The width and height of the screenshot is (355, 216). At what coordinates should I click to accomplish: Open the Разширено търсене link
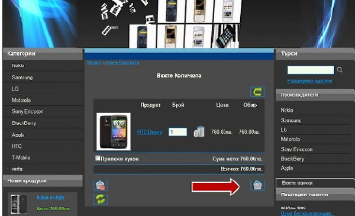[x=309, y=81]
